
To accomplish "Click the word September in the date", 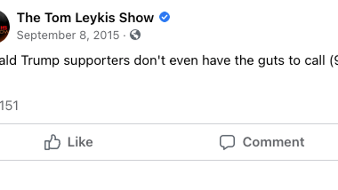I will pyautogui.click(x=47, y=35).
